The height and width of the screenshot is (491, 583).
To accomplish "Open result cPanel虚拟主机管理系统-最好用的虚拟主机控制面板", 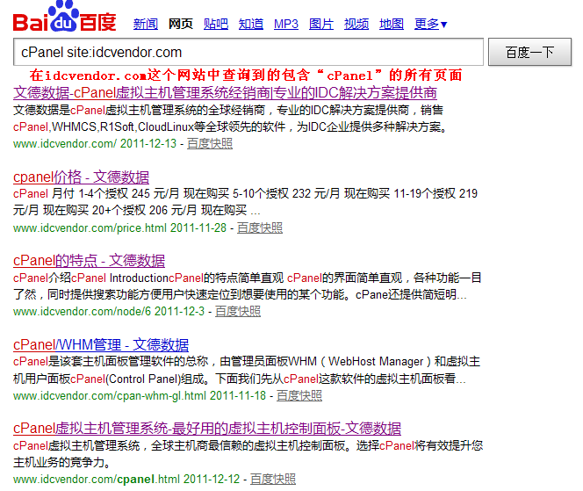I will tap(207, 428).
